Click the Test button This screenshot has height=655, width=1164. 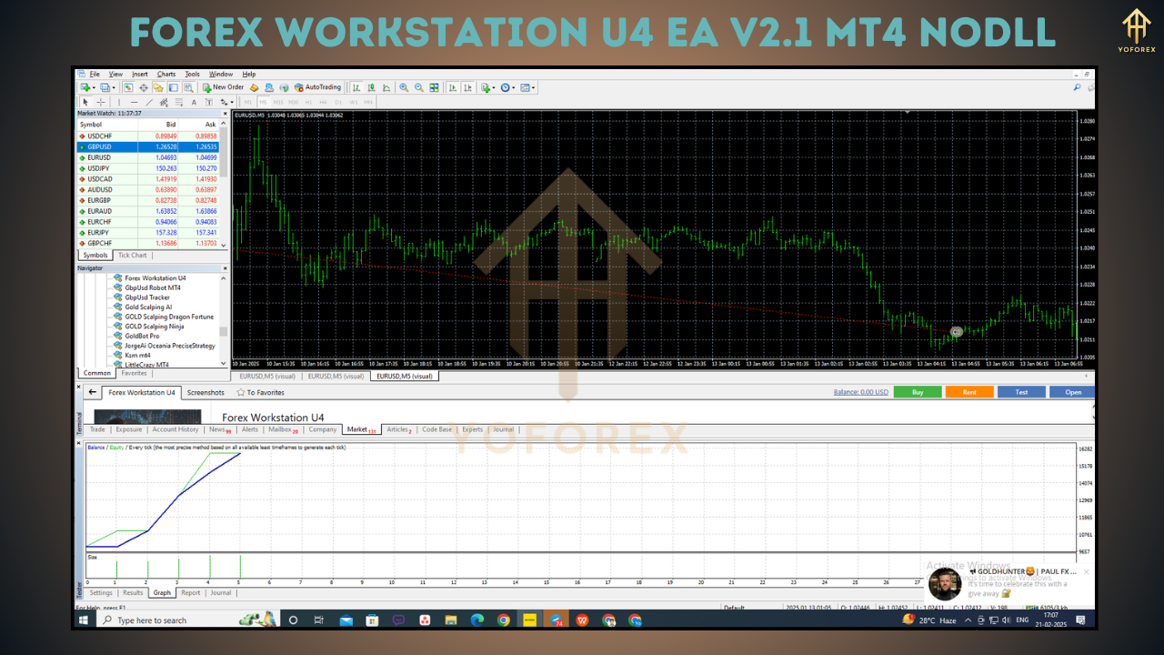tap(1021, 391)
